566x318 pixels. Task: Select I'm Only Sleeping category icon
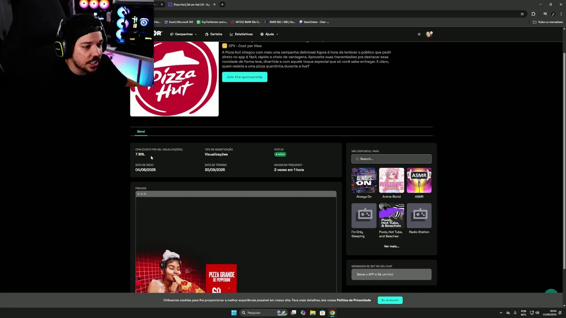coord(364,216)
